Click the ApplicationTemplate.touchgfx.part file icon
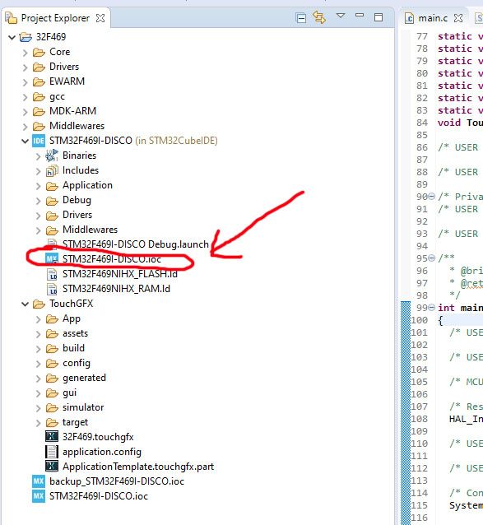Screen dimensions: 483x525 pyautogui.click(x=52, y=466)
